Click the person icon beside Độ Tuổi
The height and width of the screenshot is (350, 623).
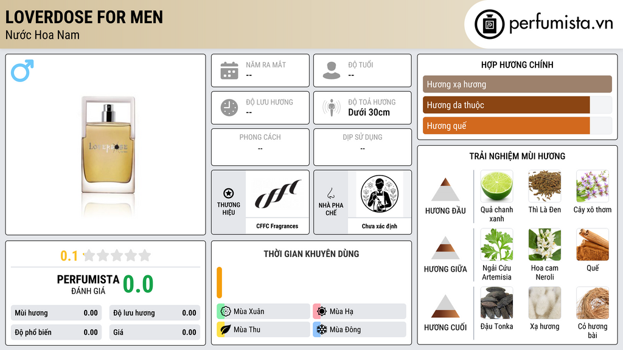click(332, 70)
